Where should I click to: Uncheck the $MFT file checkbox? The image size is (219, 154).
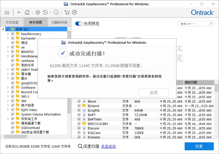click(x=79, y=115)
